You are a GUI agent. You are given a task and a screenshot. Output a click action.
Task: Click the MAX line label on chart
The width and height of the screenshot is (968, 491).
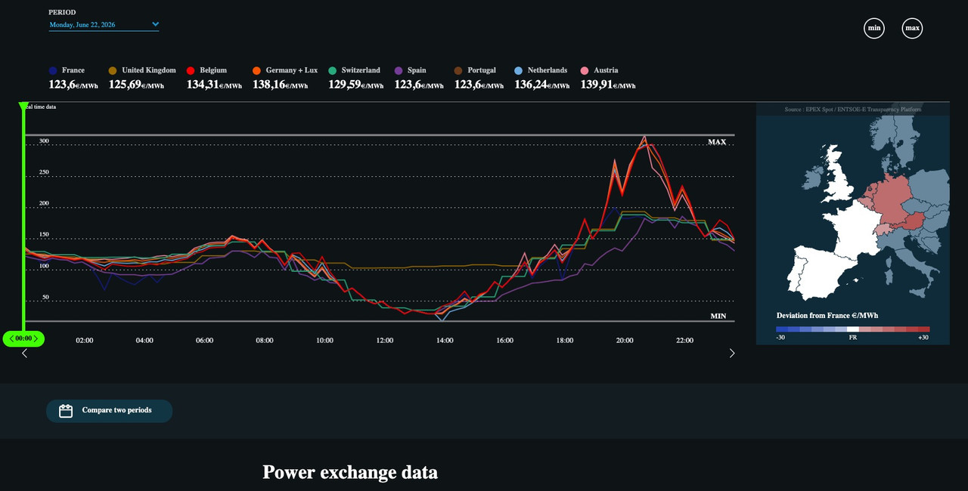(x=717, y=142)
